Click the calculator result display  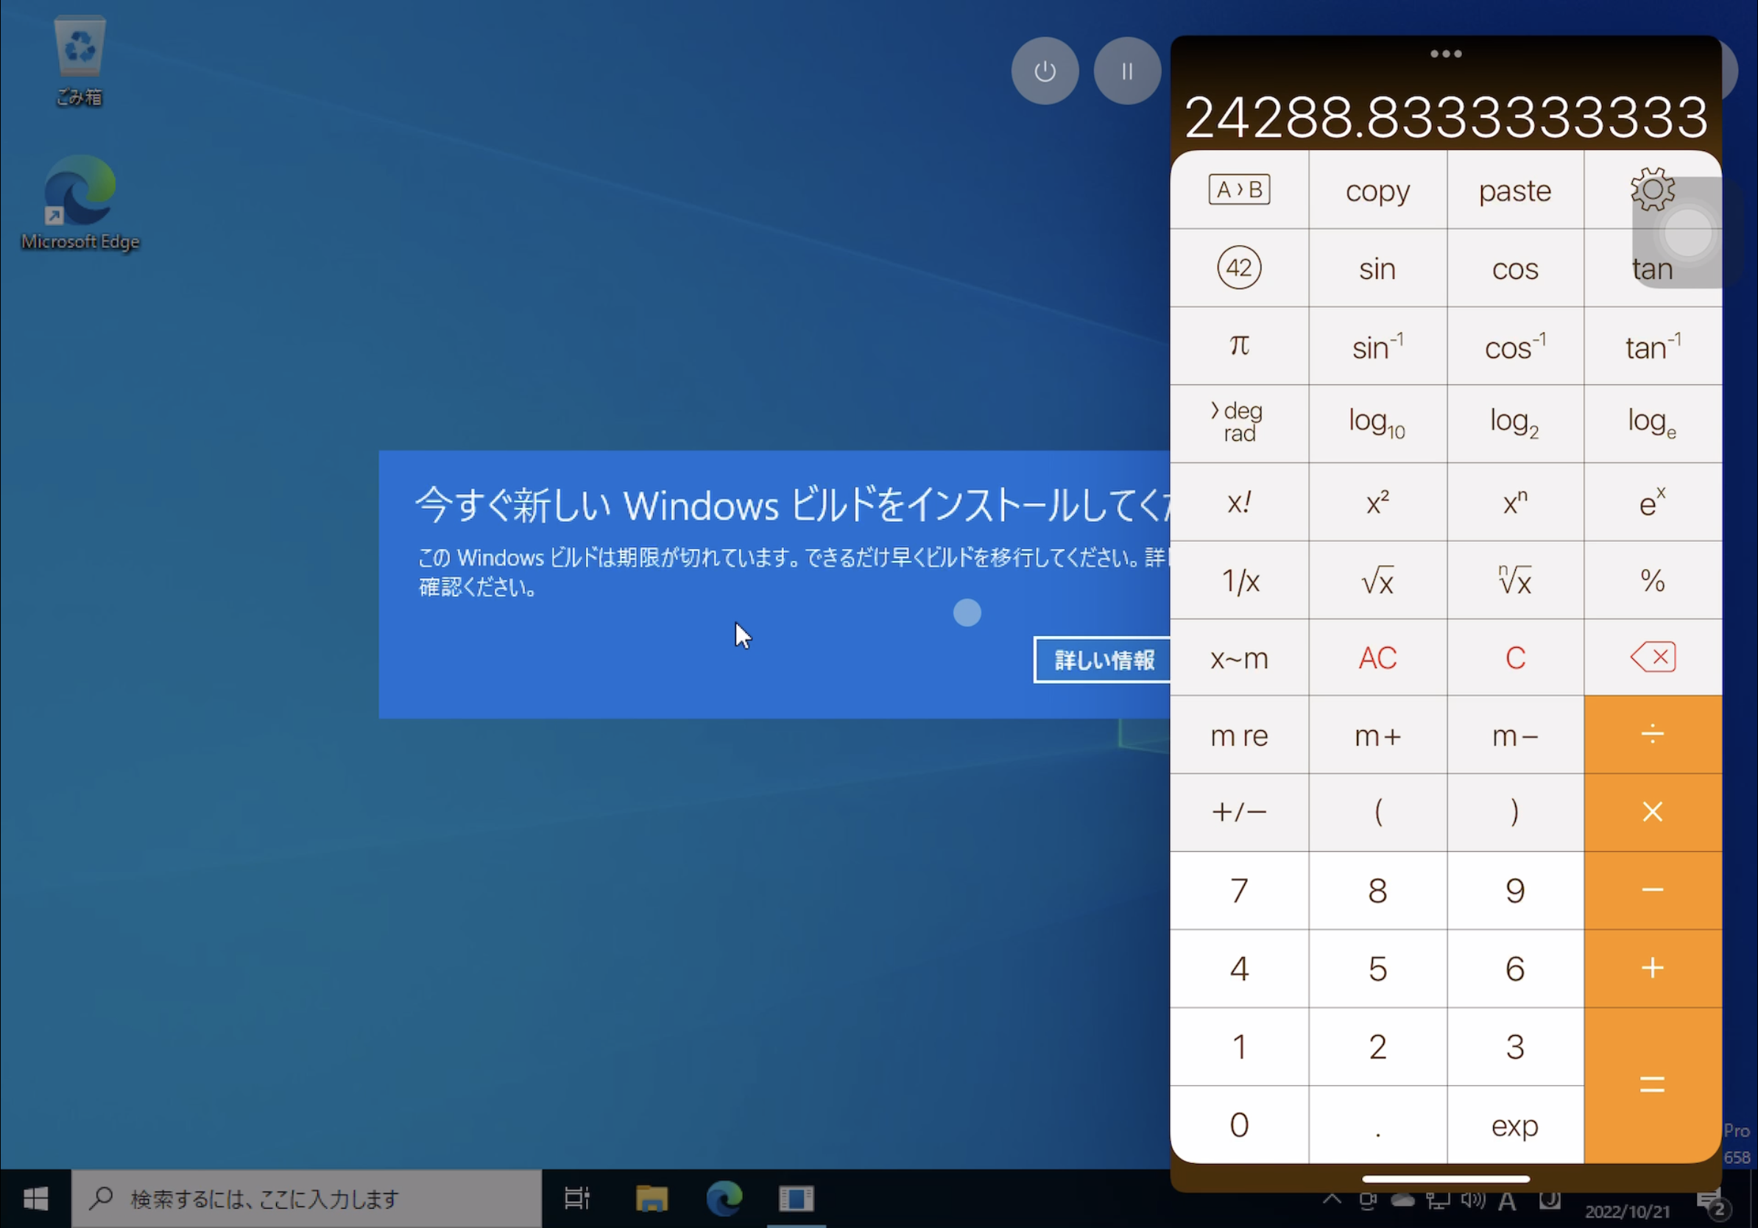click(x=1446, y=117)
